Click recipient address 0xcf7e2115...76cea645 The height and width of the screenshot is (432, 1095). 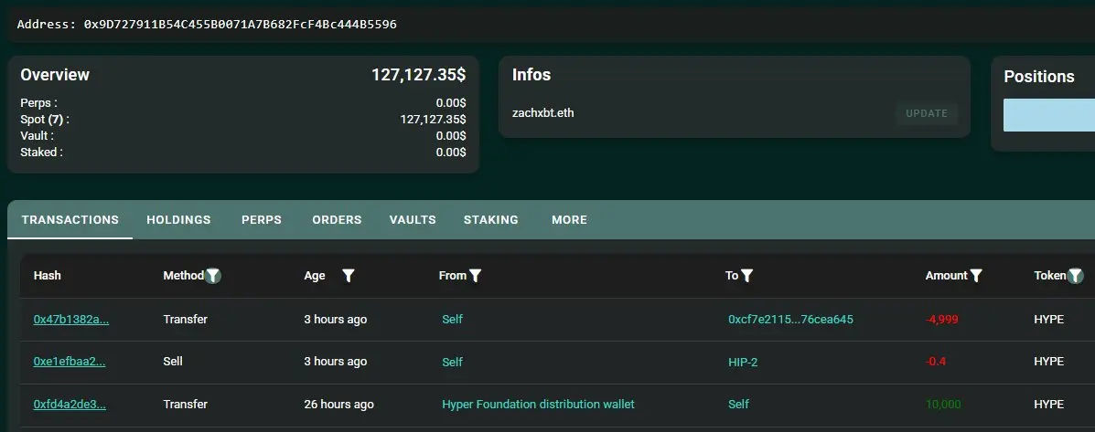tap(790, 320)
